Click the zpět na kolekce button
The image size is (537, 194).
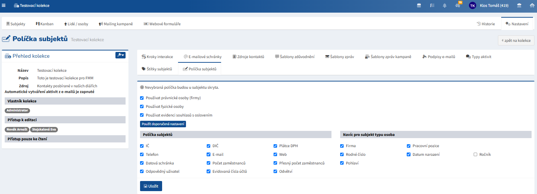pyautogui.click(x=516, y=40)
